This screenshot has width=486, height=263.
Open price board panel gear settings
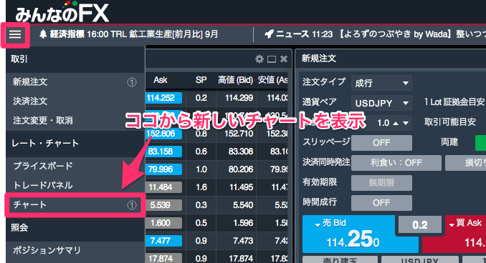tap(259, 59)
